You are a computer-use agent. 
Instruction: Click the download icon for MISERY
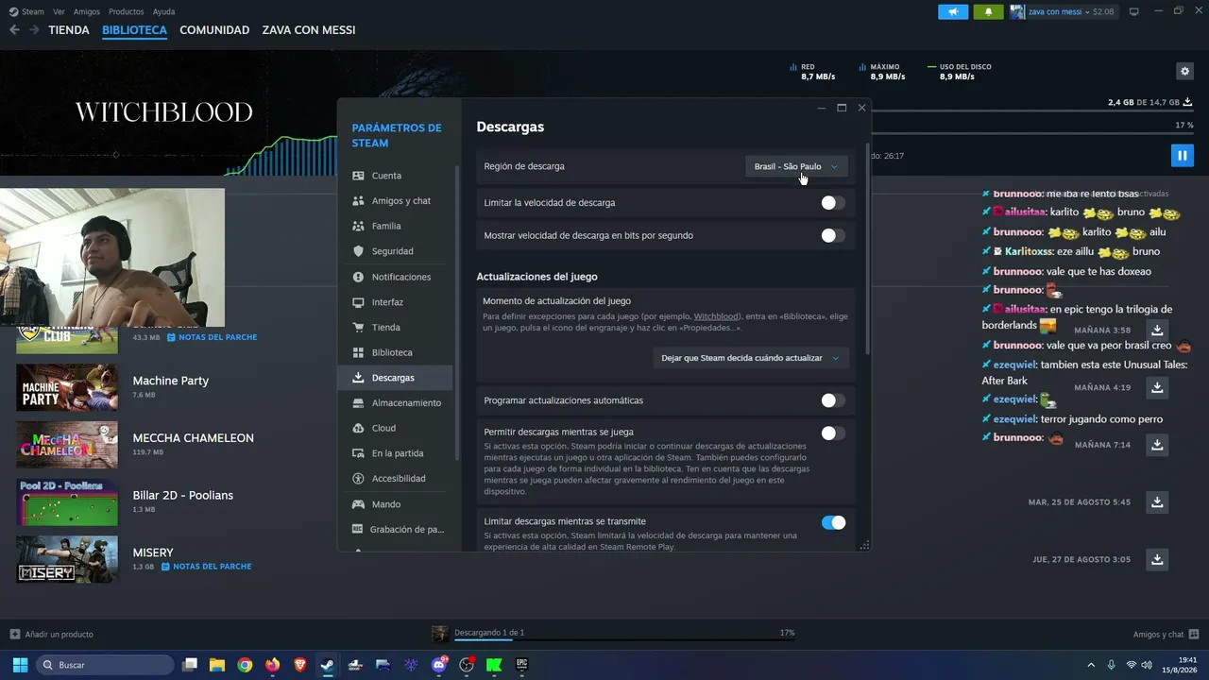1157,560
